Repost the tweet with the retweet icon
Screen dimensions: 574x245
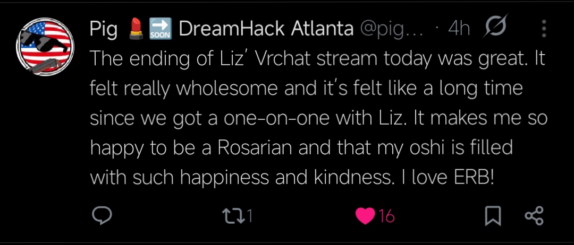(x=232, y=216)
